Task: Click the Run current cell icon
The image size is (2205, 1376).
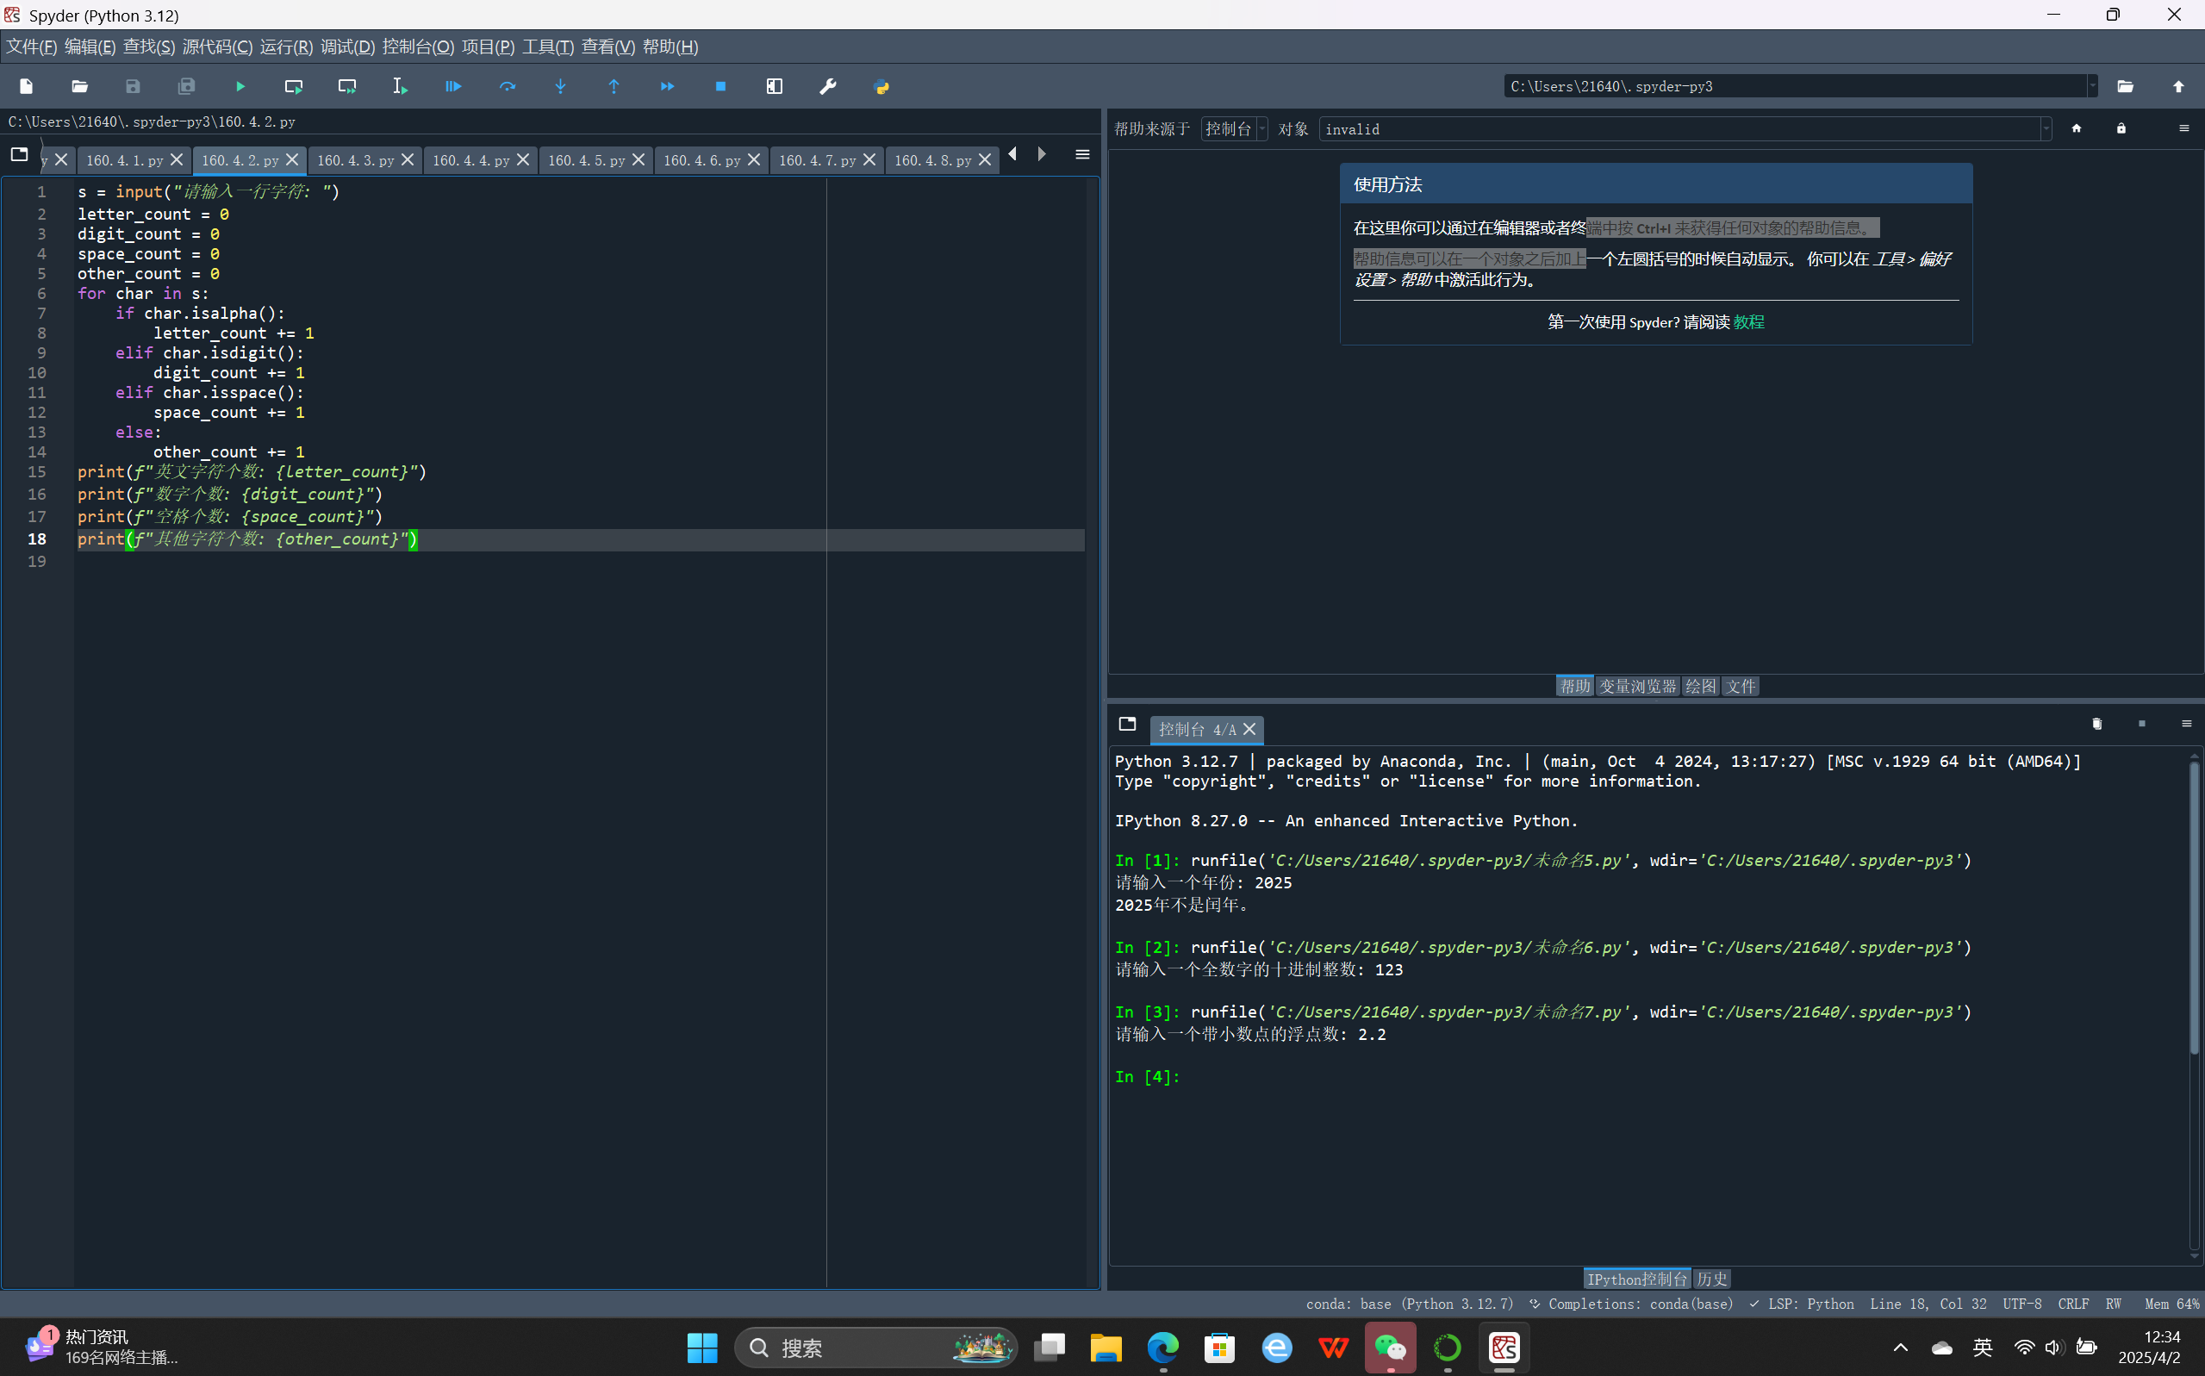Action: click(293, 86)
